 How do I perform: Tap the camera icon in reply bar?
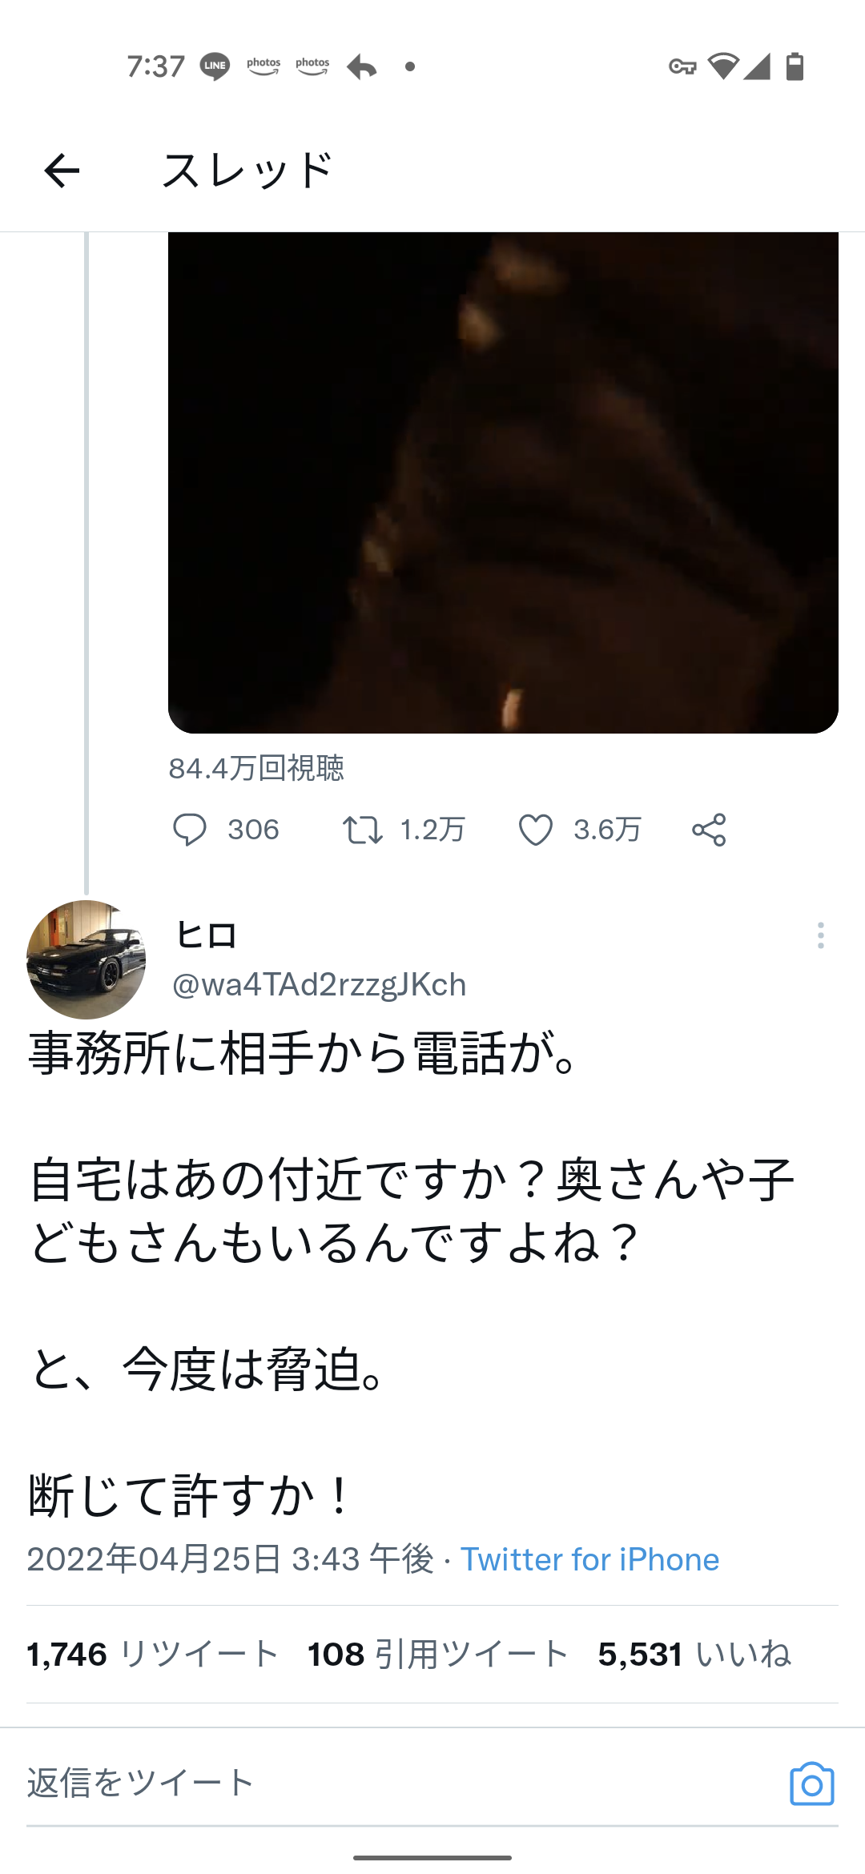[x=812, y=1784]
